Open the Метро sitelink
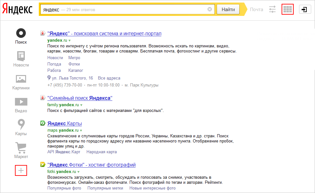 (74, 58)
